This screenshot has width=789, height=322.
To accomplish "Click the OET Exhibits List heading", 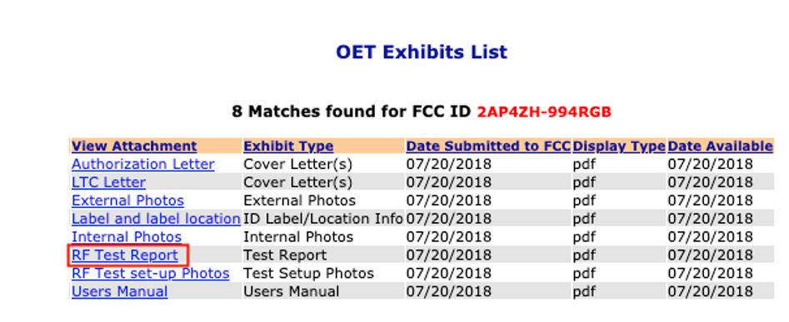I will pos(422,52).
